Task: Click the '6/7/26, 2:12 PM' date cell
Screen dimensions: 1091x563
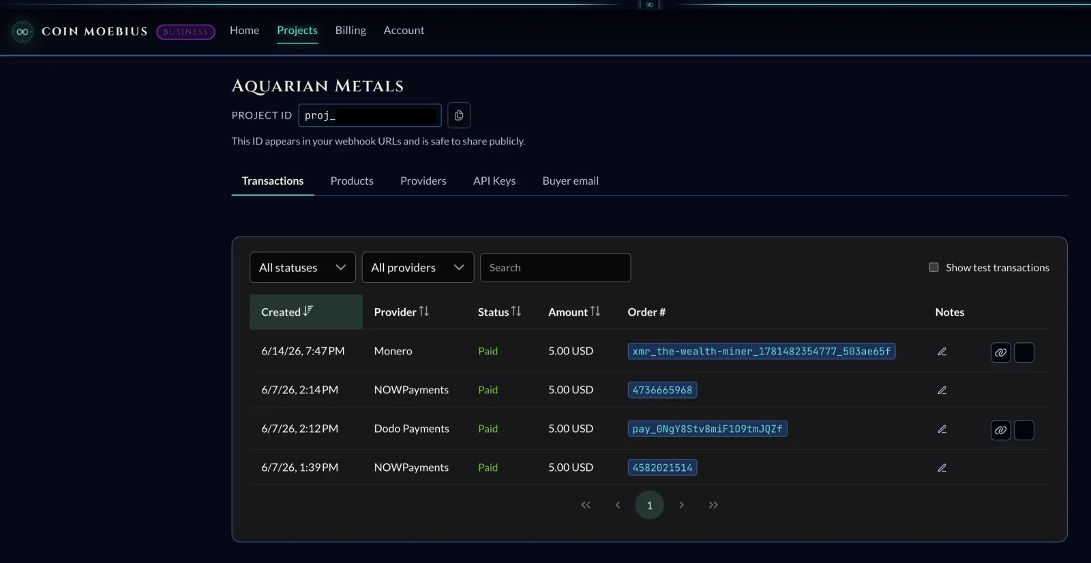Action: (299, 429)
